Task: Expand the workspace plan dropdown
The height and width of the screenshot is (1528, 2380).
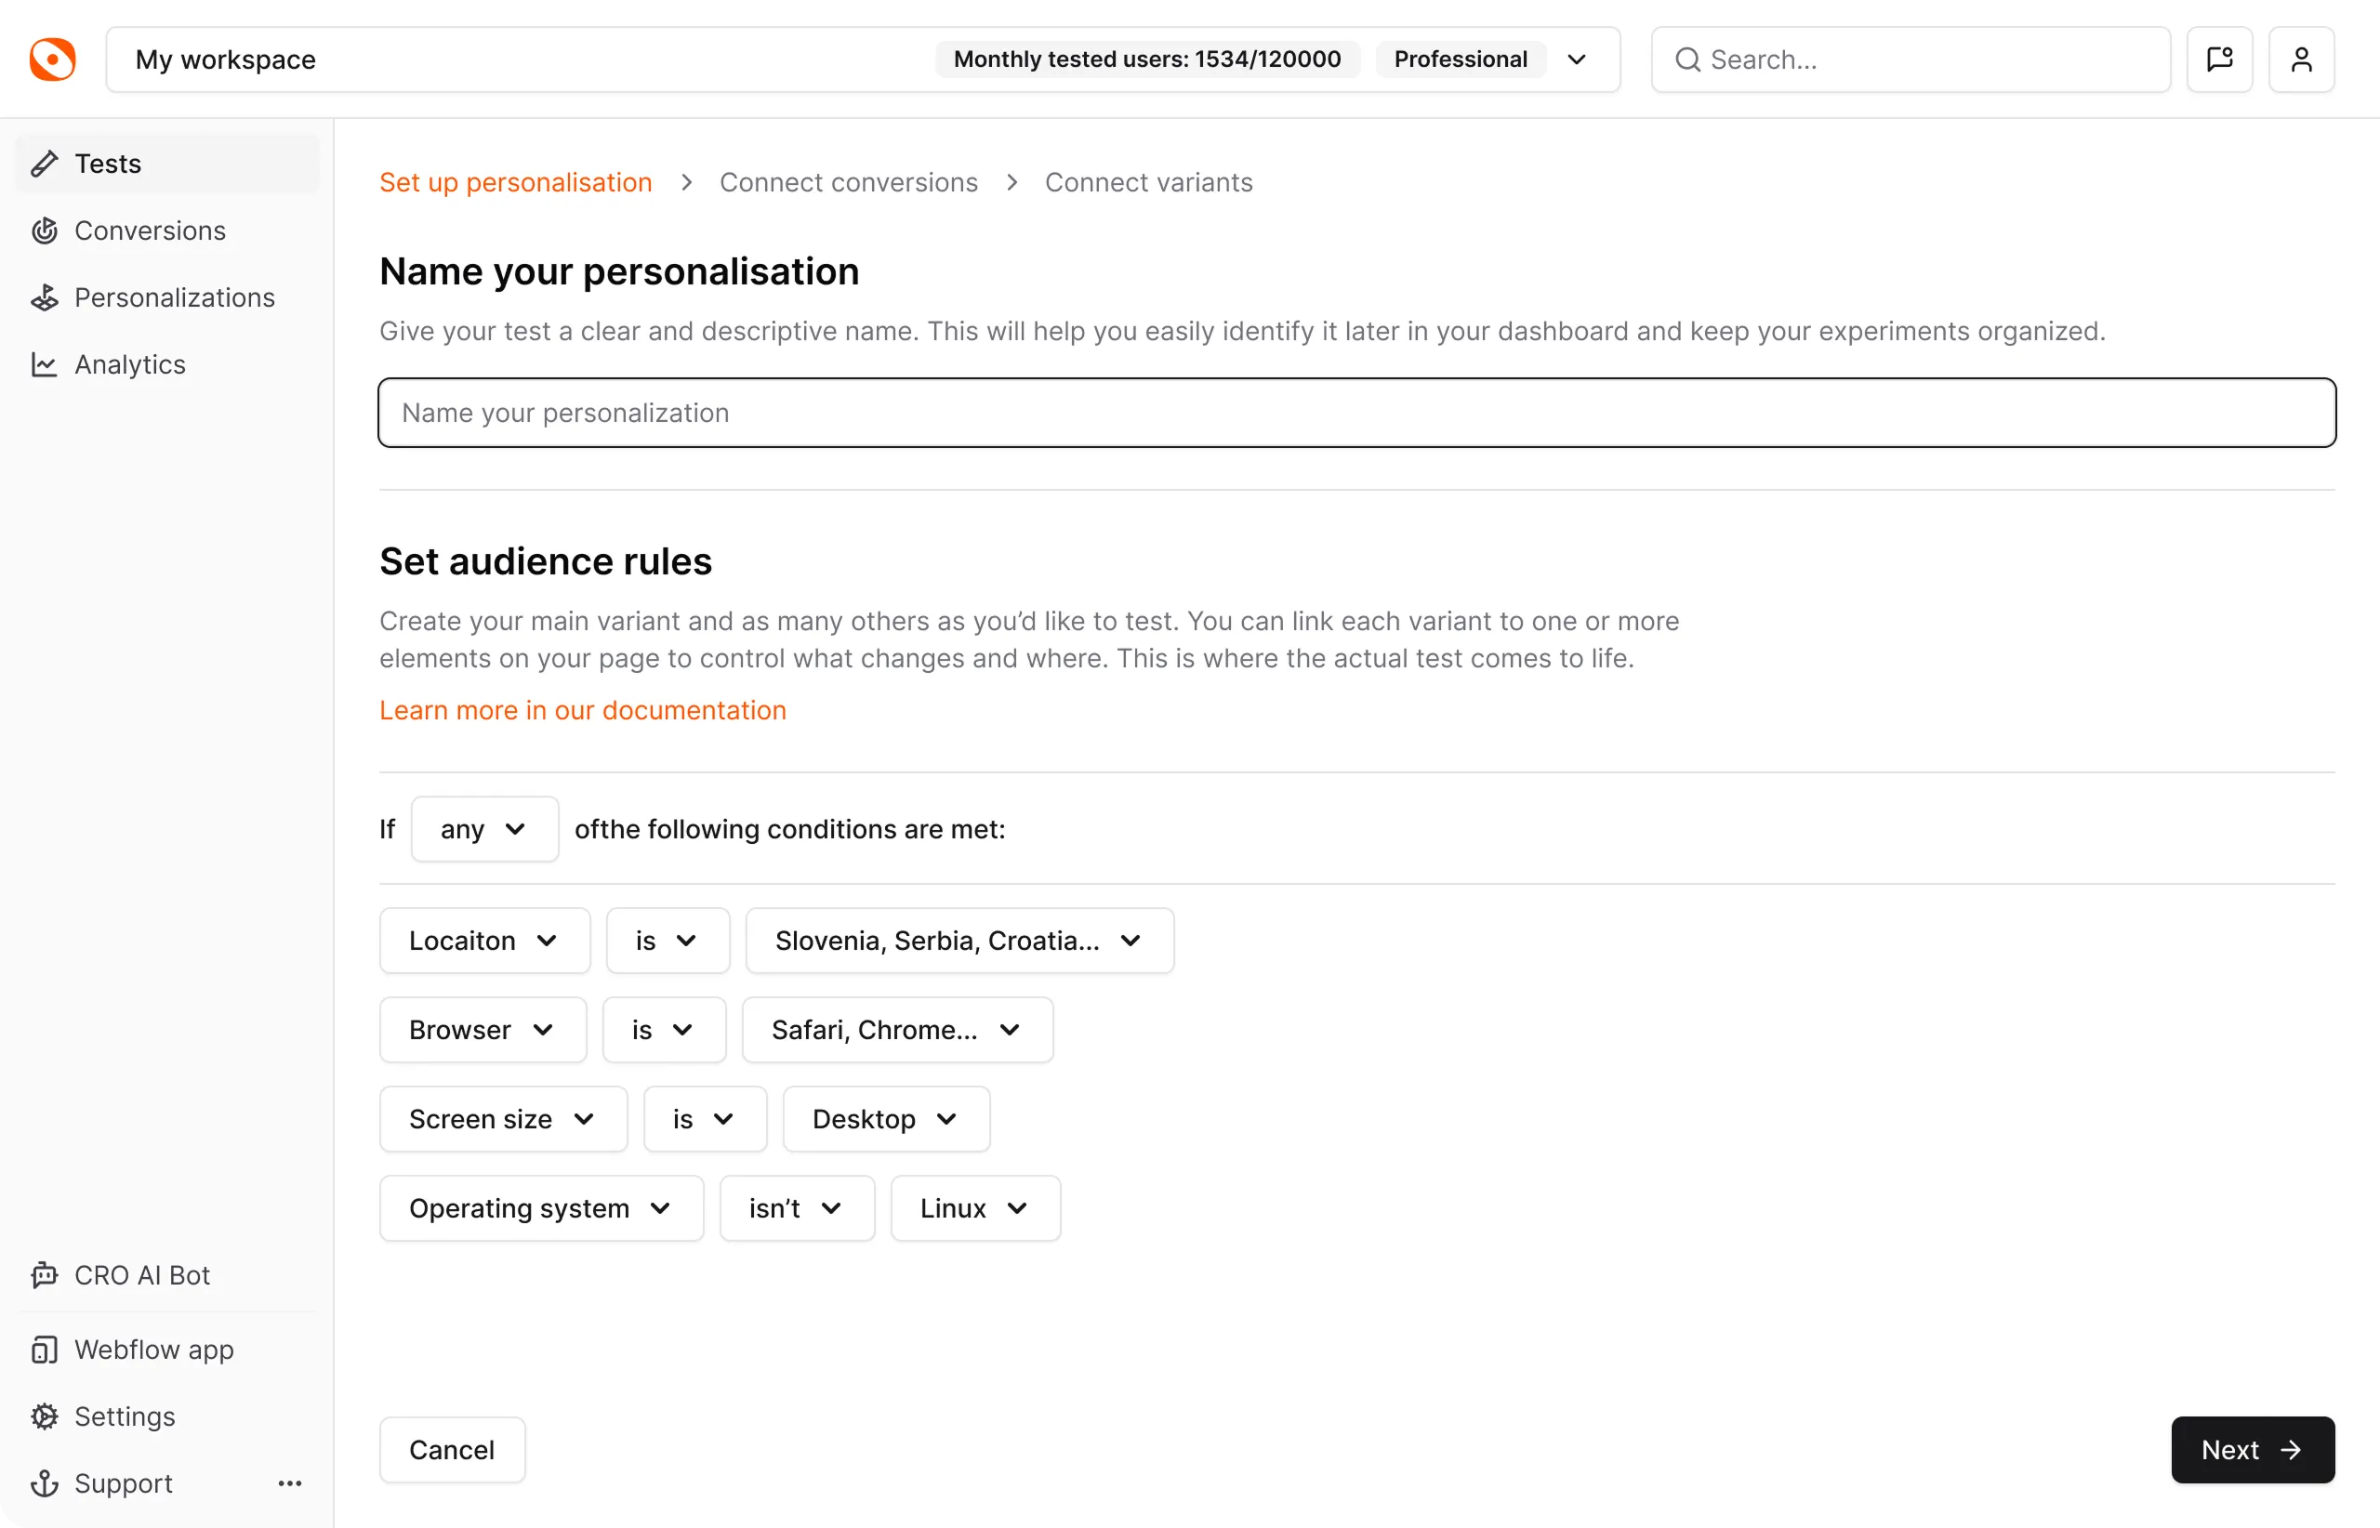Action: pos(1576,59)
